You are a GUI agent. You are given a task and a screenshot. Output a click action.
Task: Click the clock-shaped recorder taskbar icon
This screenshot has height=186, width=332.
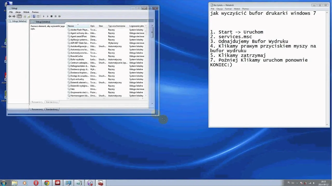pyautogui.click(x=90, y=183)
